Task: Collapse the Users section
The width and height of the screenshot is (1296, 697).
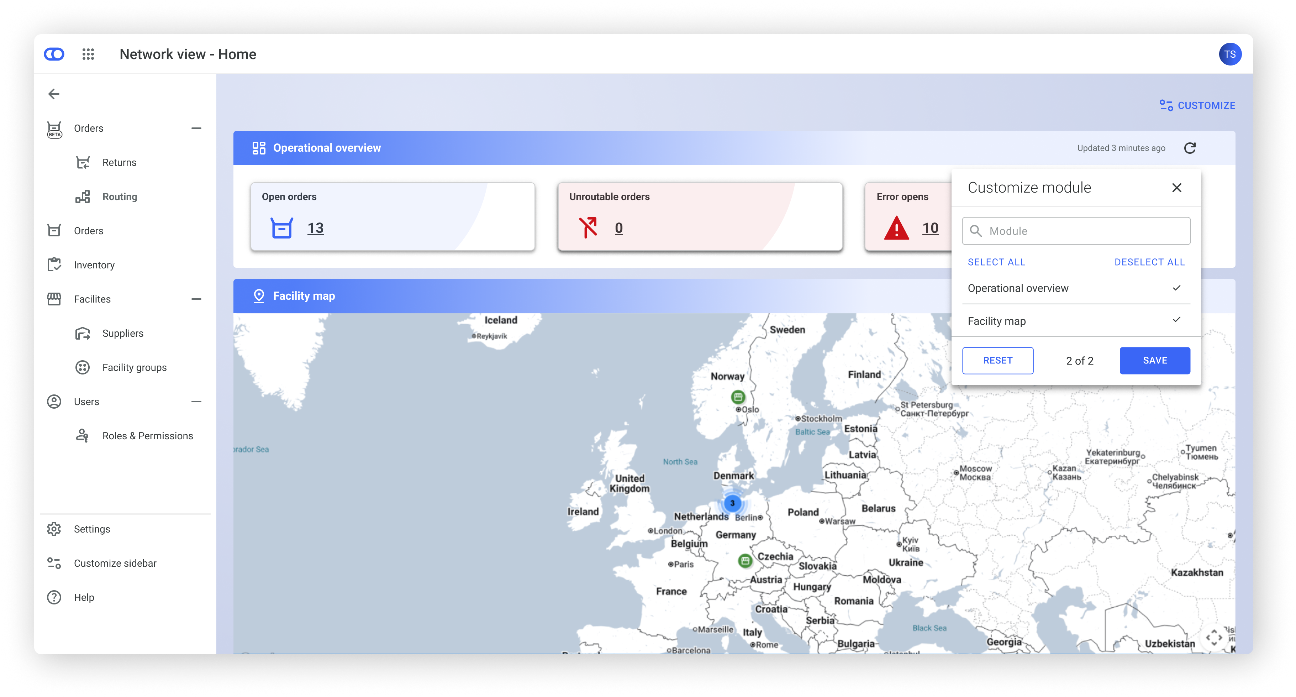Action: pos(196,402)
